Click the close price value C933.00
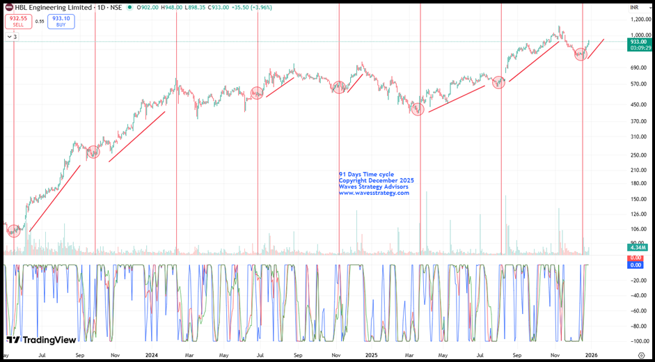This screenshot has width=655, height=362. [x=219, y=8]
